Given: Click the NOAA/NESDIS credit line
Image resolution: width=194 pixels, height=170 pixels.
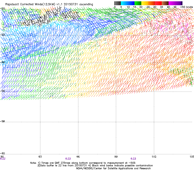Looking at the screenshot, I should [113, 168].
